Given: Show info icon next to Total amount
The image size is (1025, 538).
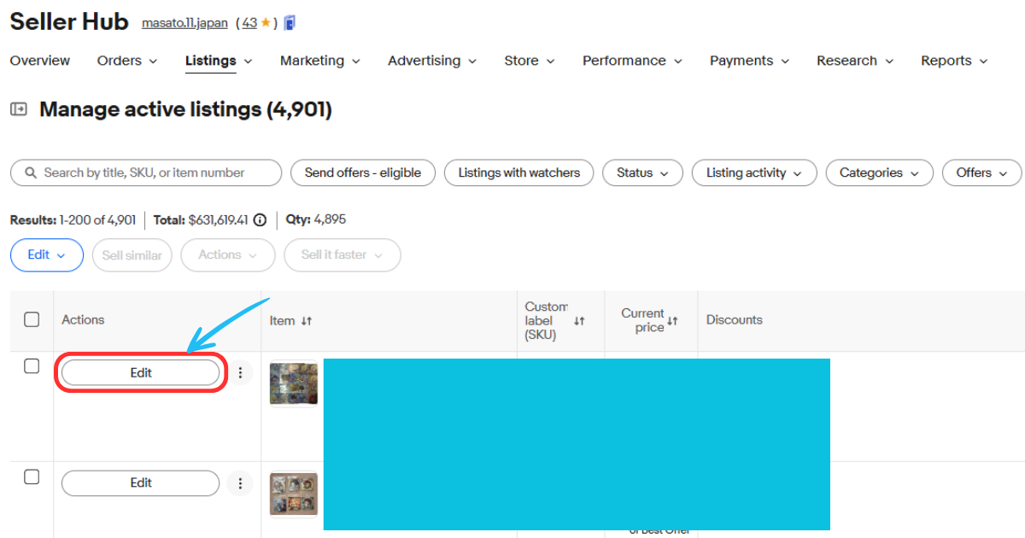Looking at the screenshot, I should (261, 219).
